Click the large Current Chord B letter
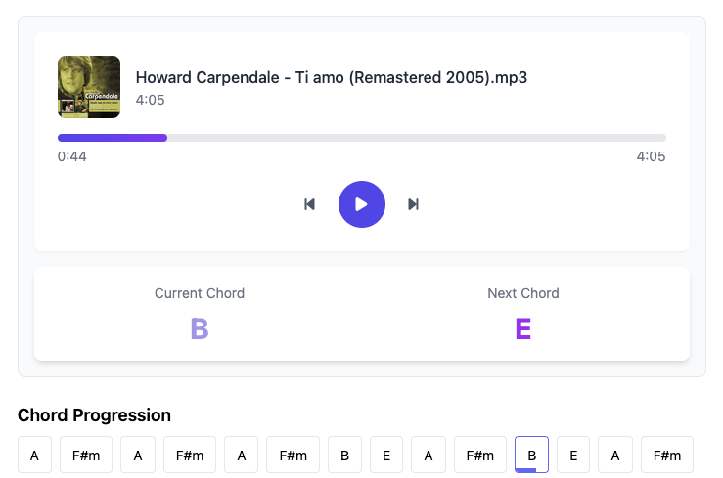Image resolution: width=723 pixels, height=478 pixels. (200, 329)
